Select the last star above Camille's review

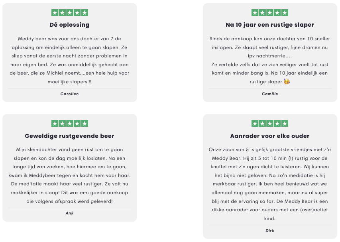285,13
